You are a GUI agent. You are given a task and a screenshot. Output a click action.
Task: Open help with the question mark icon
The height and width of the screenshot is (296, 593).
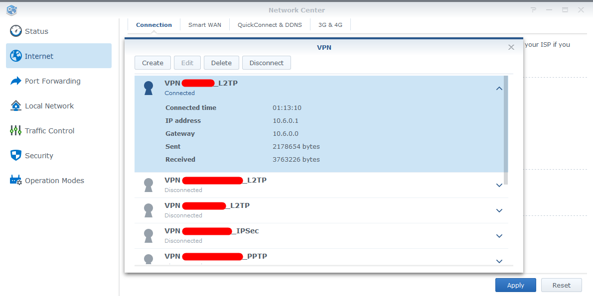tap(533, 10)
